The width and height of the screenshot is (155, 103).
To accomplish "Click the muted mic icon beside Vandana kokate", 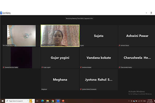I will pyautogui.click(x=81, y=67).
